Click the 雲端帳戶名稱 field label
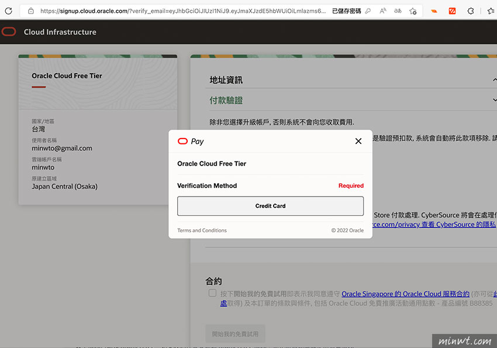 click(x=47, y=160)
